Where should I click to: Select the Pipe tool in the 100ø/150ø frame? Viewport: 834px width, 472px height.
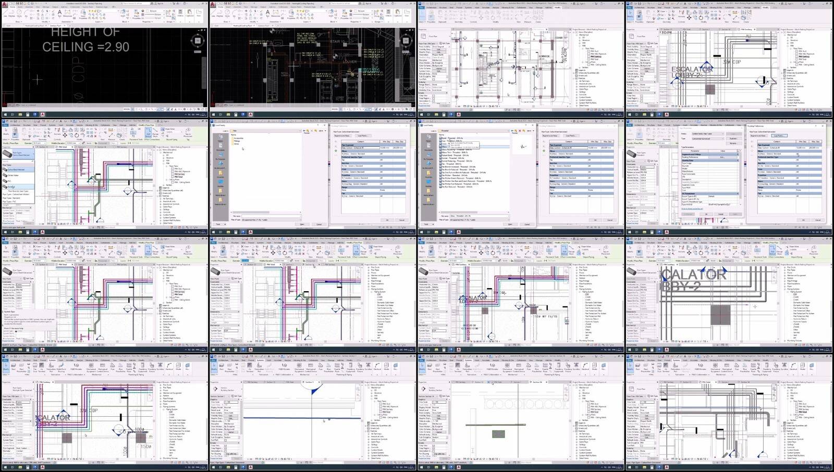tap(113, 367)
